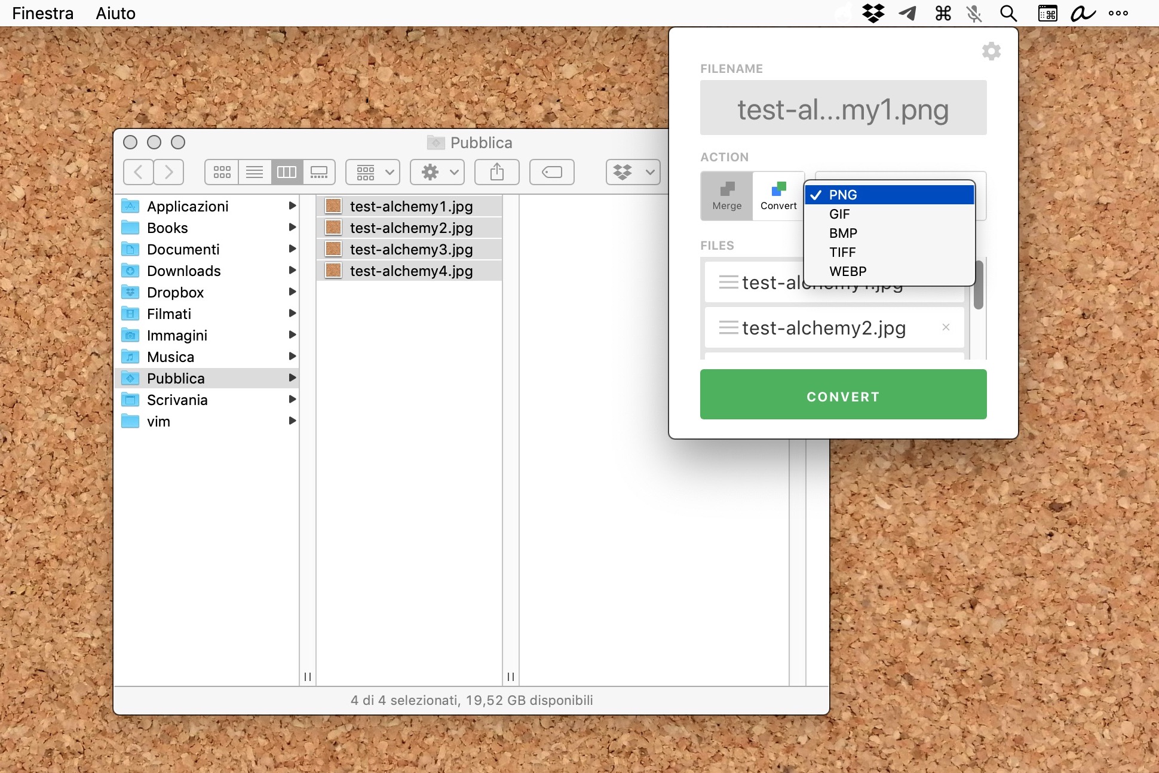Viewport: 1159px width, 773px height.
Task: Choose WEBP from the format list
Action: coord(847,271)
